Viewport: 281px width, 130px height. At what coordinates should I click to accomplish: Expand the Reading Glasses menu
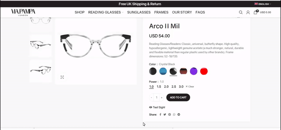point(106,12)
